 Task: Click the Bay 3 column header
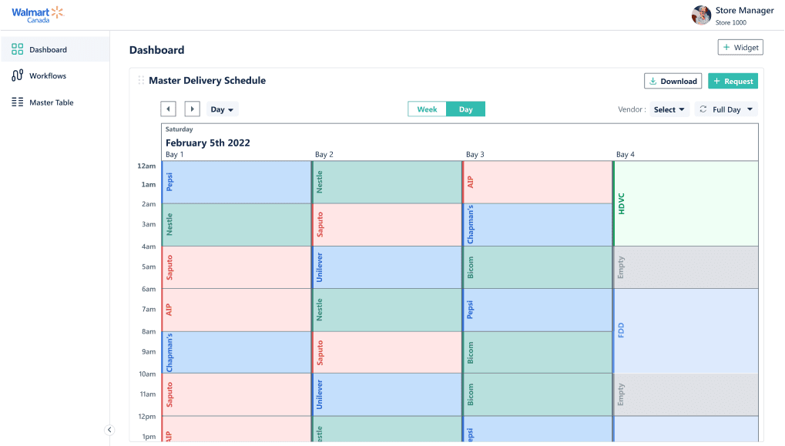[475, 154]
